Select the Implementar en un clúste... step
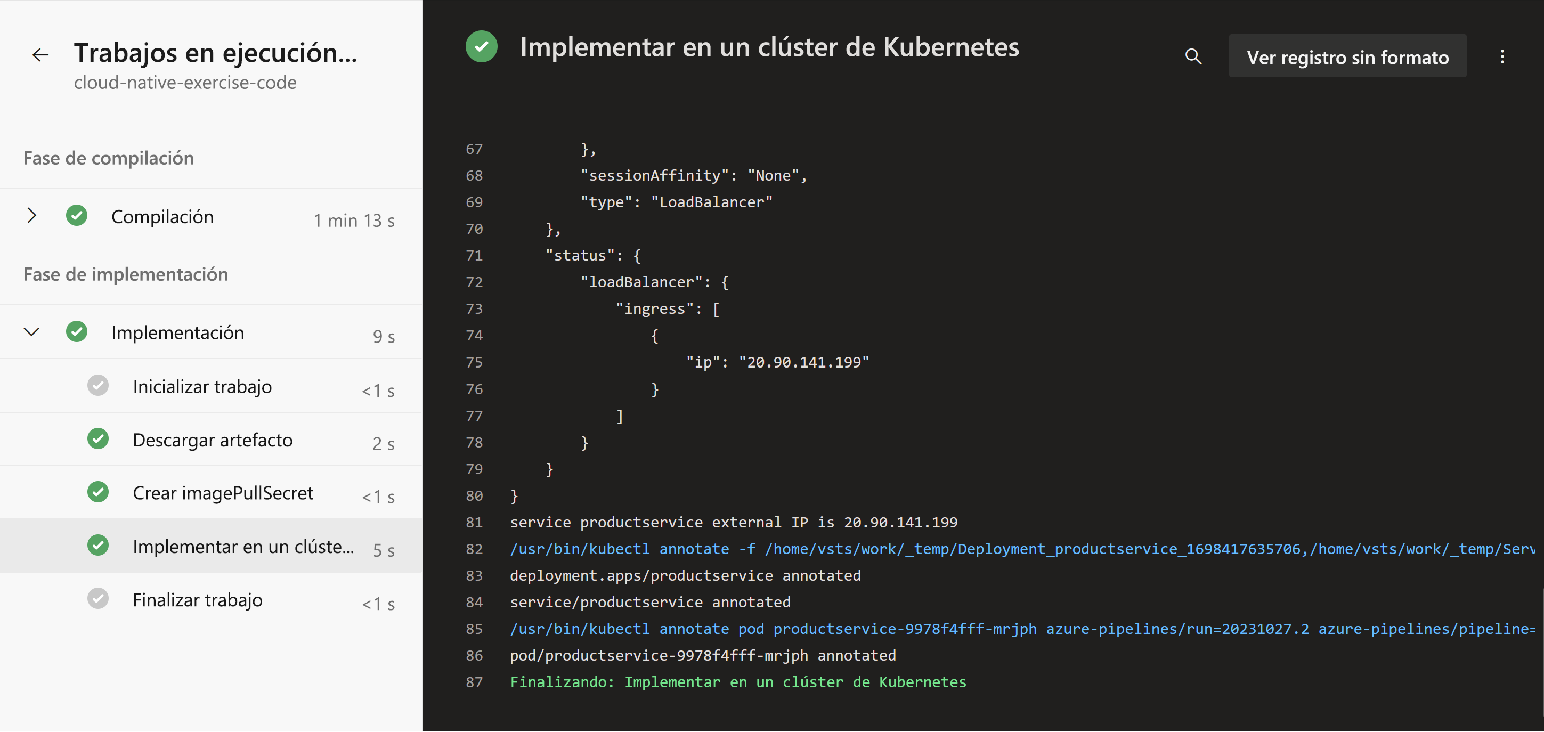 coord(243,546)
